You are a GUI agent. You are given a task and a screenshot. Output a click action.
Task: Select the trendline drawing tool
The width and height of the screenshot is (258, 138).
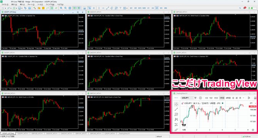tap(107, 8)
